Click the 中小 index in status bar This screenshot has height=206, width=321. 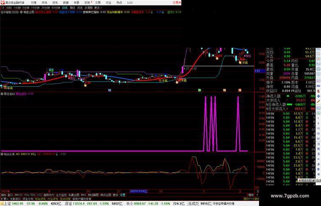coord(130,203)
